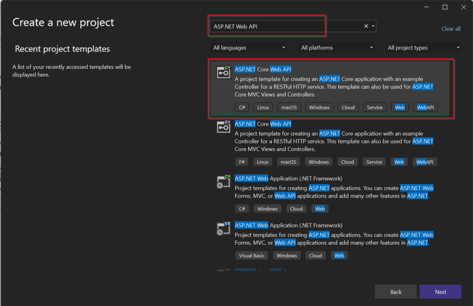Click the Clear all link
This screenshot has height=306, width=473.
(x=451, y=29)
